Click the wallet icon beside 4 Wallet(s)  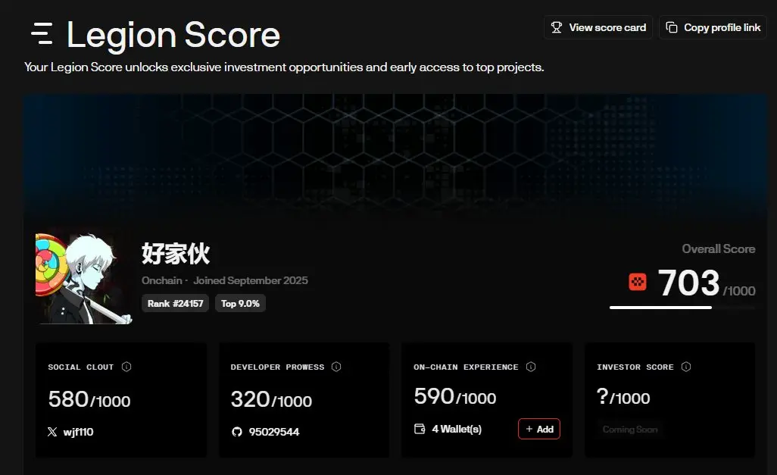point(420,429)
